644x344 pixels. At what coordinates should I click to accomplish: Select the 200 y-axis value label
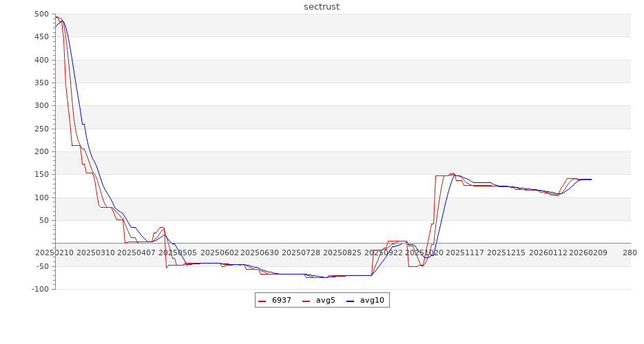pos(41,152)
